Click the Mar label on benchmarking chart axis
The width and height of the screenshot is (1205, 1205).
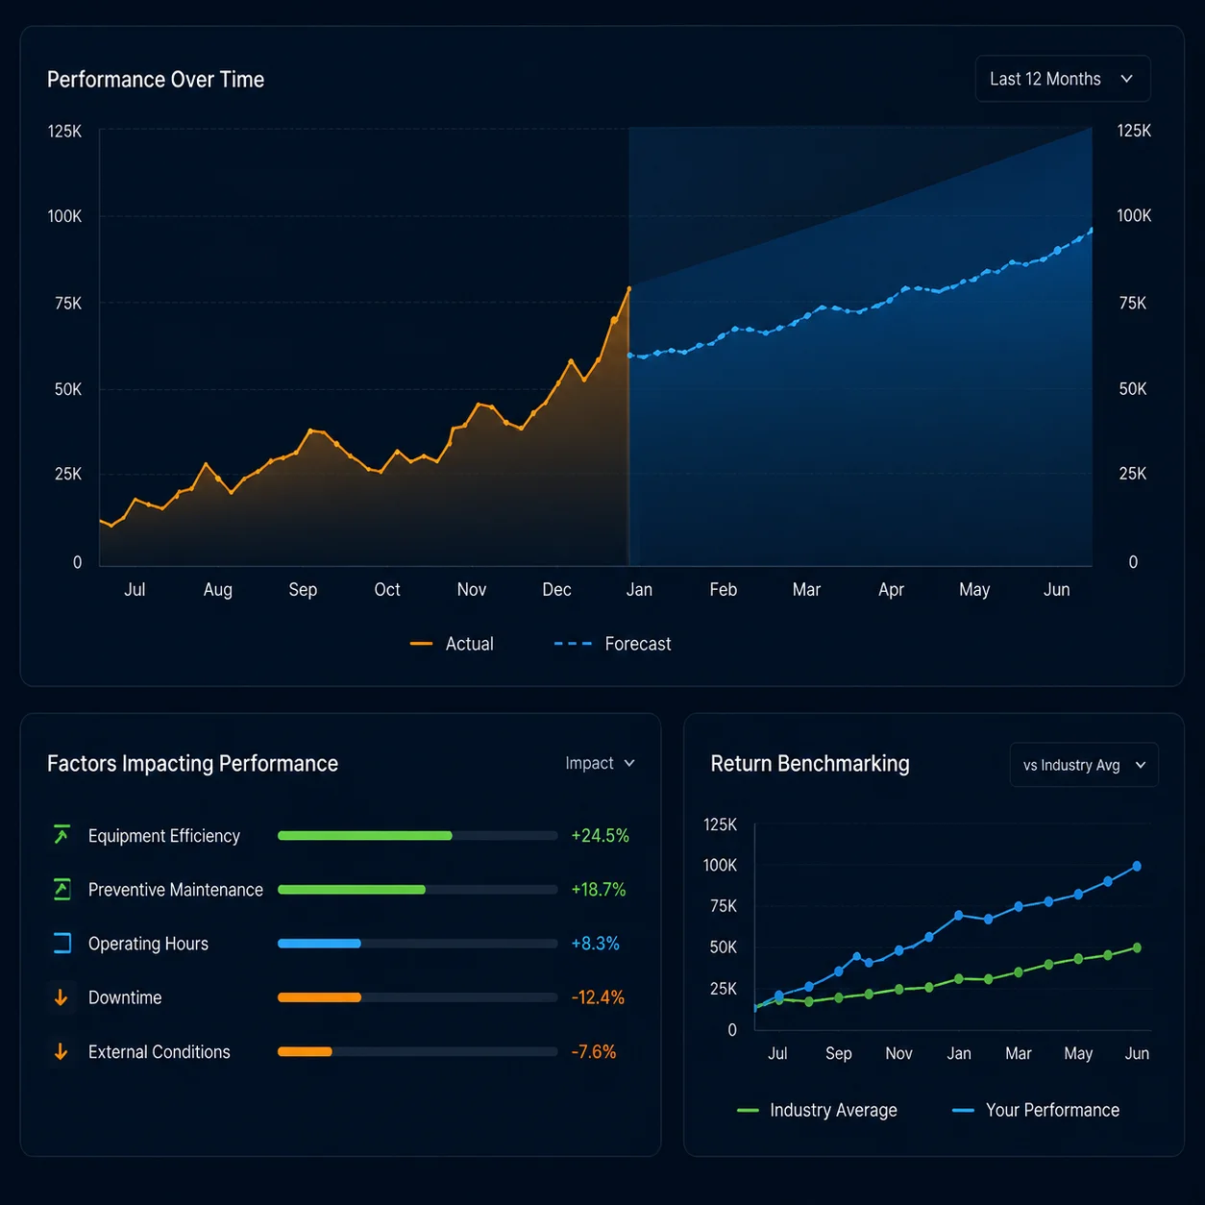[x=1019, y=1053]
